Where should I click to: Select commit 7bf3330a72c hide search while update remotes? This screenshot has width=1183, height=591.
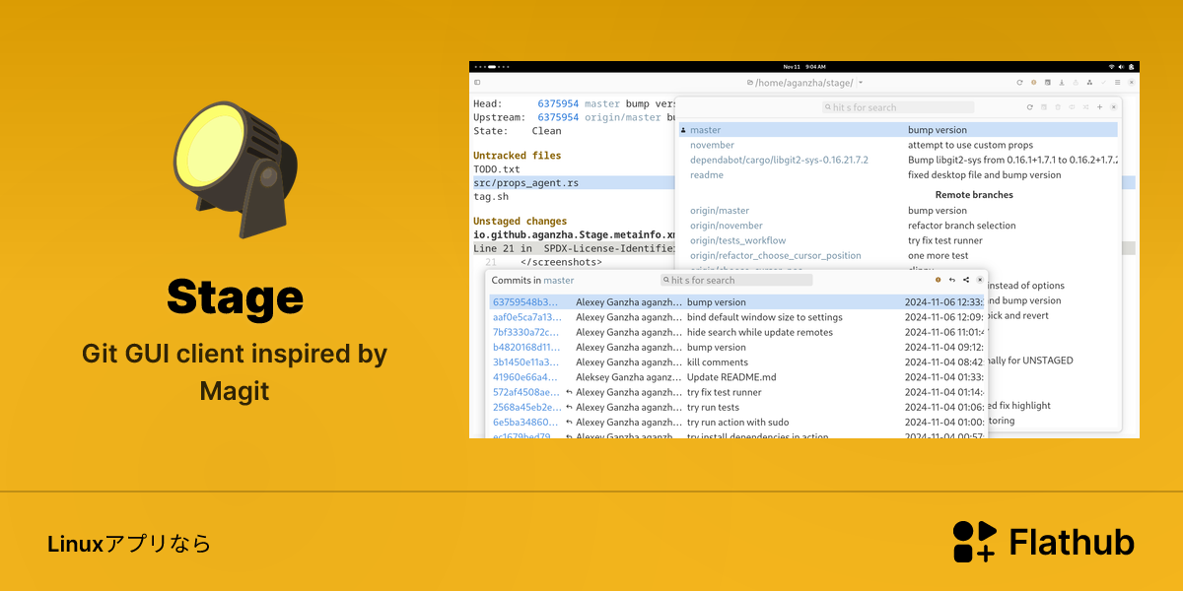[736, 332]
